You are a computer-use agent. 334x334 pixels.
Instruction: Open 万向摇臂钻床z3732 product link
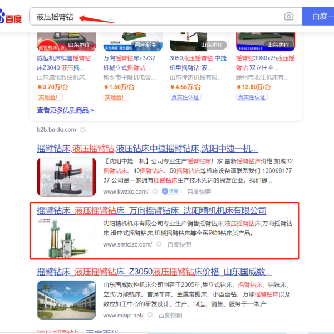pyautogui.click(x=129, y=63)
